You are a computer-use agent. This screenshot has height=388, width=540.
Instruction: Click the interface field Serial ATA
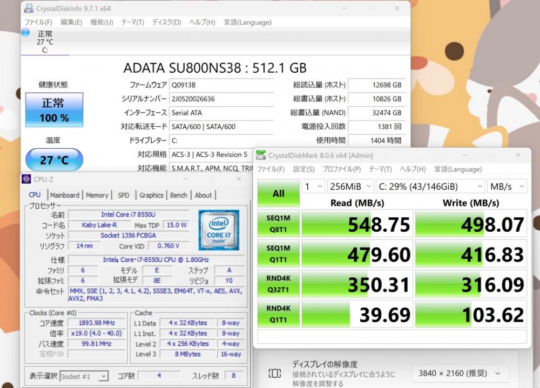coord(221,113)
